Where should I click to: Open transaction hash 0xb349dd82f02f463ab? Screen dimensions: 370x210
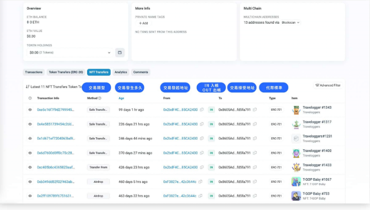(x=56, y=182)
